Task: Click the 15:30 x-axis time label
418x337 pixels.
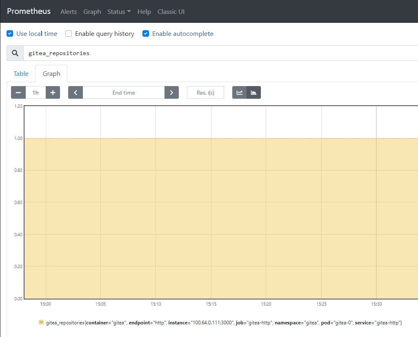Action: pos(376,304)
